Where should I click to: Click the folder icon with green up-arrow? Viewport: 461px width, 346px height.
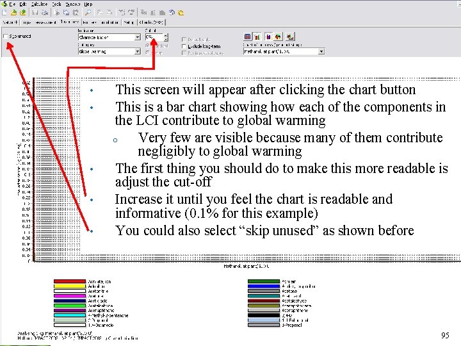[22, 13]
